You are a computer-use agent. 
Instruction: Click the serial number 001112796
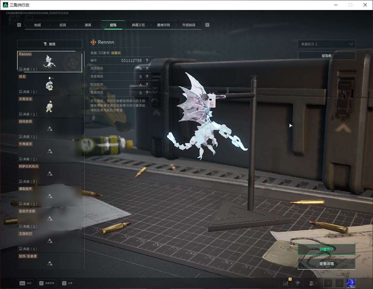pos(131,61)
